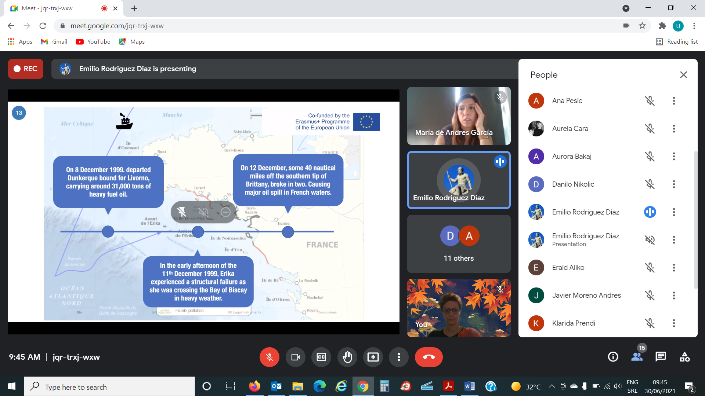Open options menu for Erald Aliko
The height and width of the screenshot is (396, 705).
coord(674,268)
